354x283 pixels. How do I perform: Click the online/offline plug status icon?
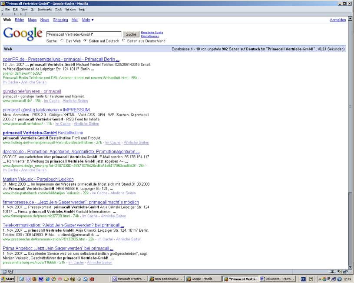pyautogui.click(x=332, y=271)
